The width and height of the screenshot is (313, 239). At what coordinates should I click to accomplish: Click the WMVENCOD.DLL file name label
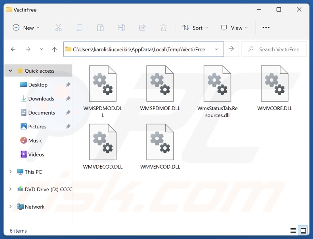coord(160,167)
